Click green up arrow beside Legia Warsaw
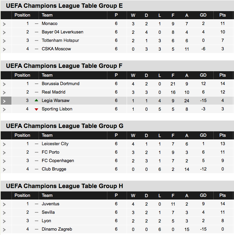234x235 pixels. pos(37,101)
